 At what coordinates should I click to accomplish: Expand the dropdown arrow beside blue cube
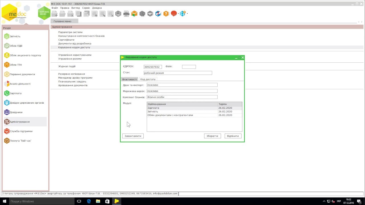point(187,14)
